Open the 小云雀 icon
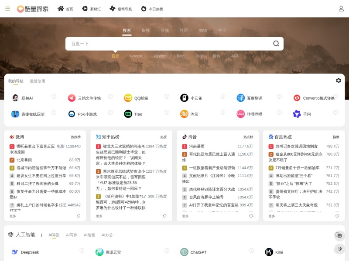The width and height of the screenshot is (349, 261). coord(184,98)
